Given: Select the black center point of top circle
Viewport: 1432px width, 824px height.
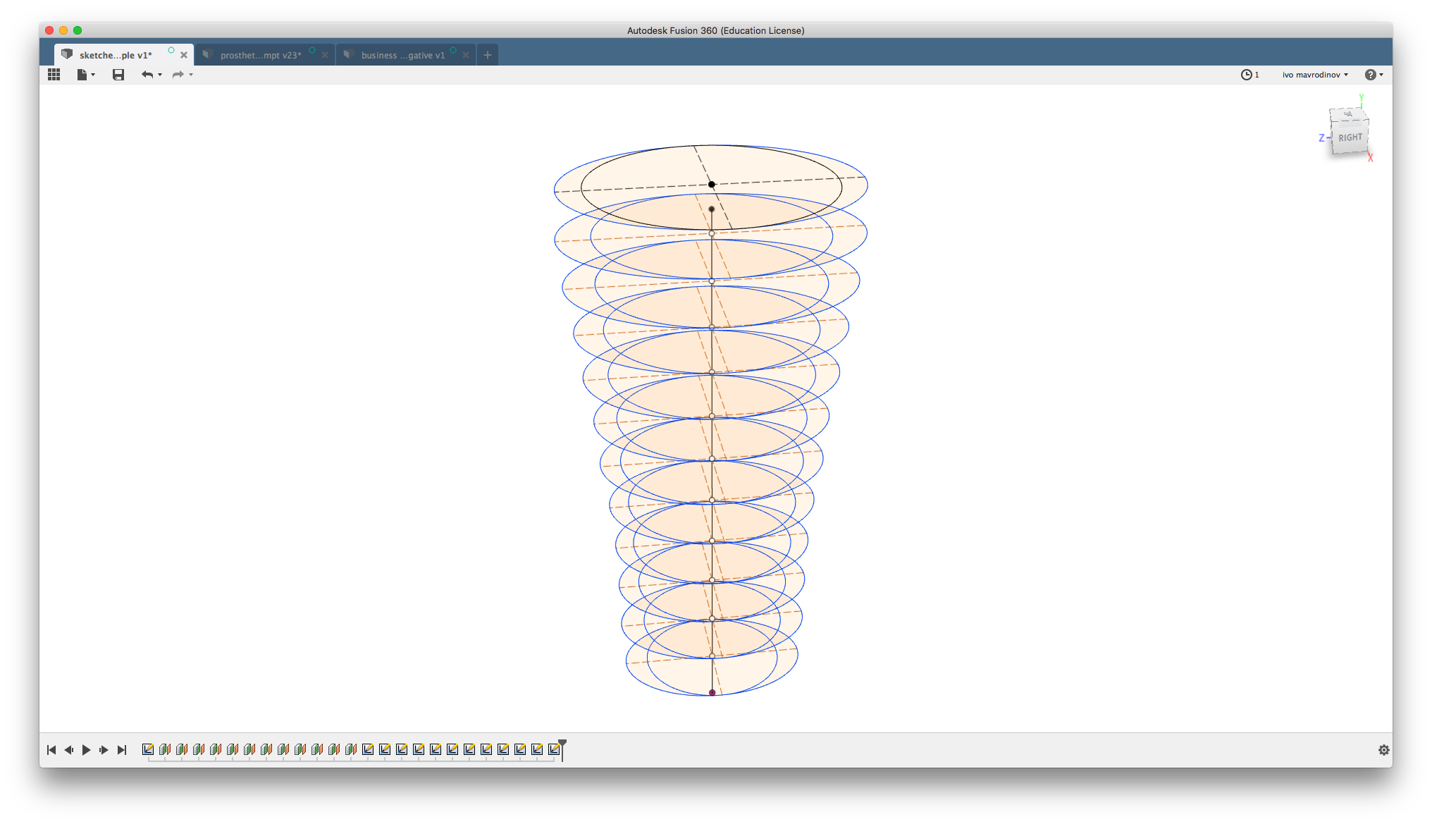Looking at the screenshot, I should click(x=712, y=185).
